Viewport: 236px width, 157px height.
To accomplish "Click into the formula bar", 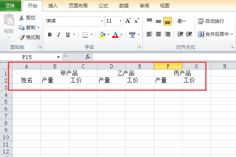I will point(164,57).
